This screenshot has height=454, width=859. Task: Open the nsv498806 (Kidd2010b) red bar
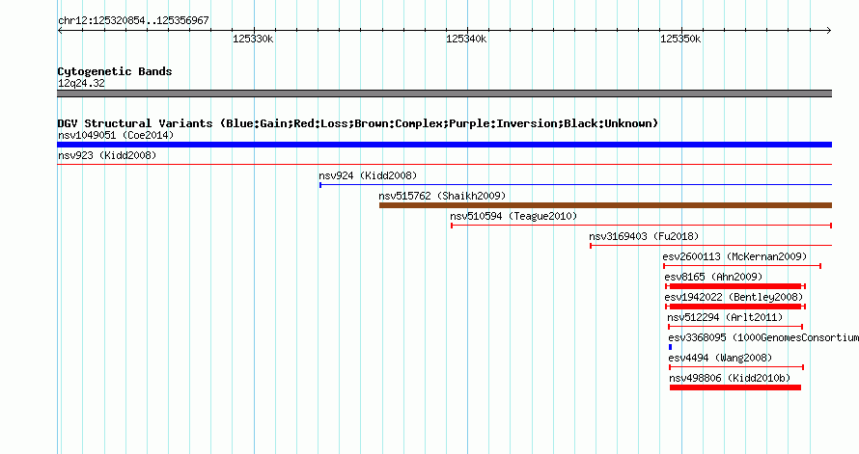point(735,387)
